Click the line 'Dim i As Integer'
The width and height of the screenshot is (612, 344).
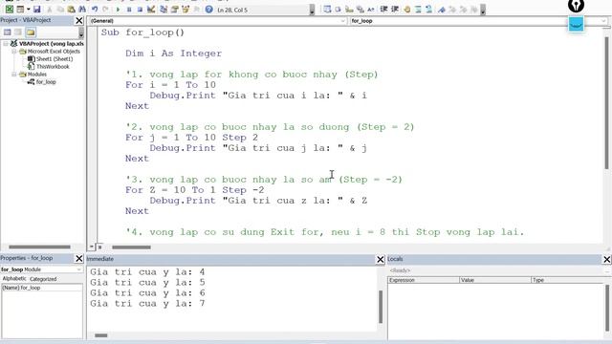[x=173, y=54]
